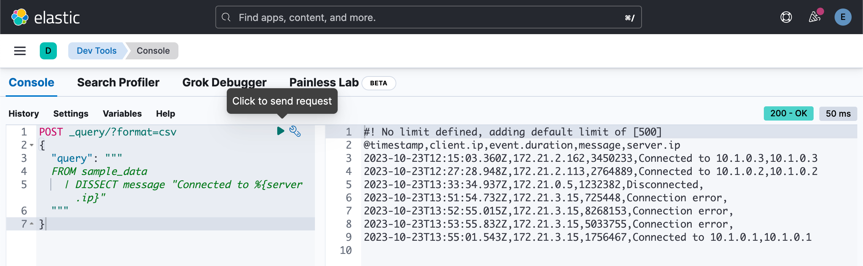Click the Elastic logo

click(45, 17)
